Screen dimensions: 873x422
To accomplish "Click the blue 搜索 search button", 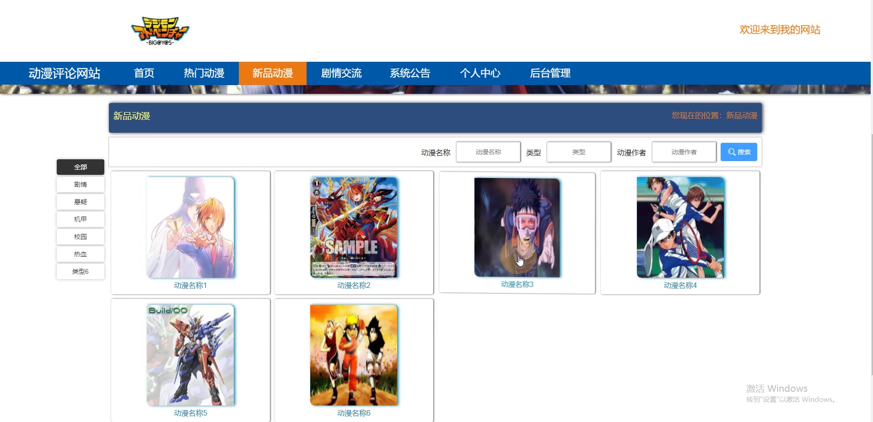I will [738, 152].
